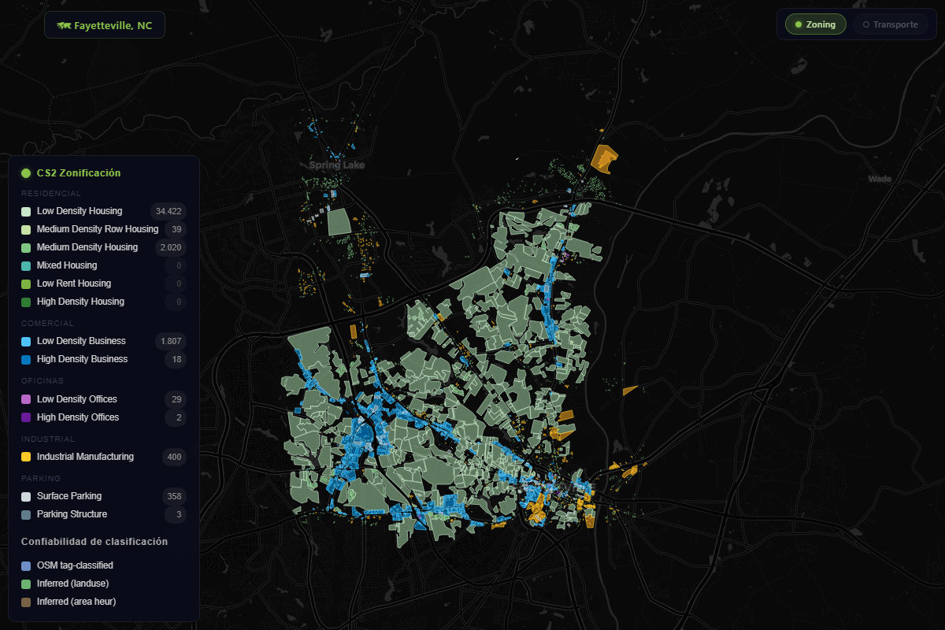This screenshot has width=945, height=630.
Task: Click the 34.422 count badge
Action: [169, 211]
